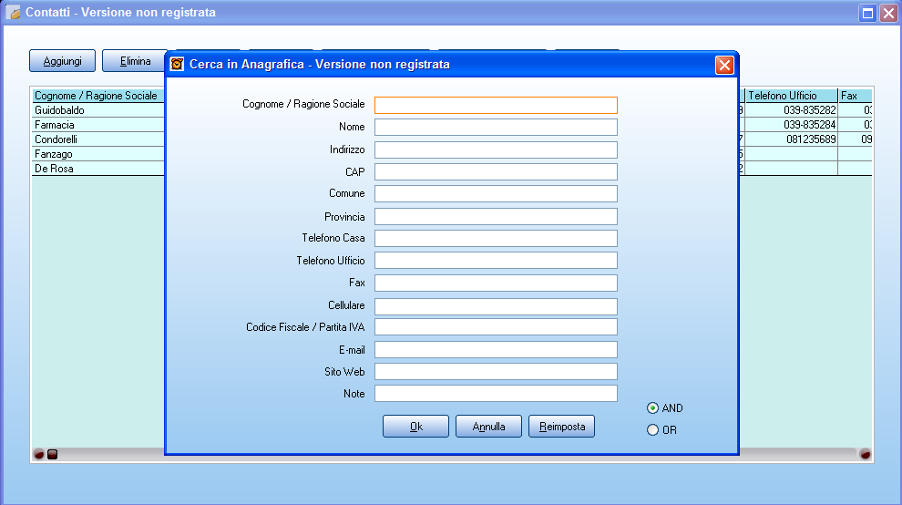
Task: Select the Guidobaldo row in contacts table
Action: (97, 110)
